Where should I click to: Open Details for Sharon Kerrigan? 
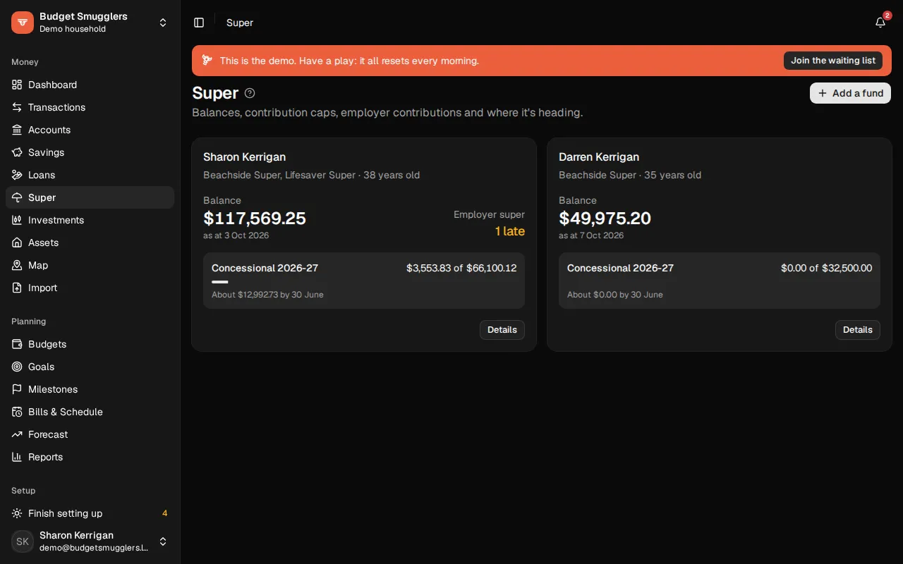502,330
